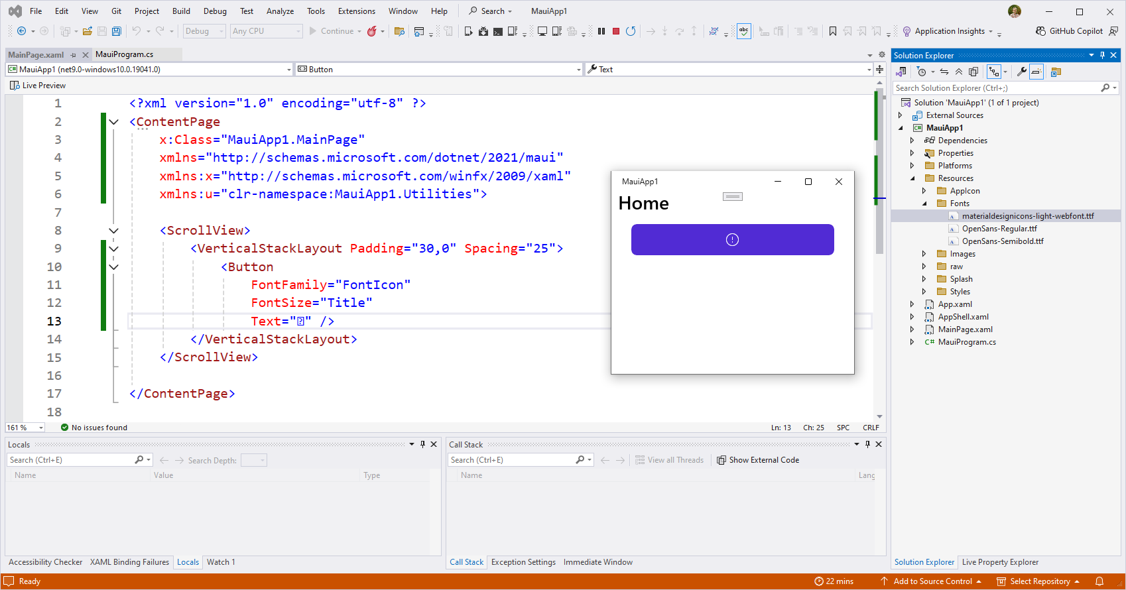Click Sync with Active Document icon
Image resolution: width=1126 pixels, height=590 pixels.
point(944,72)
